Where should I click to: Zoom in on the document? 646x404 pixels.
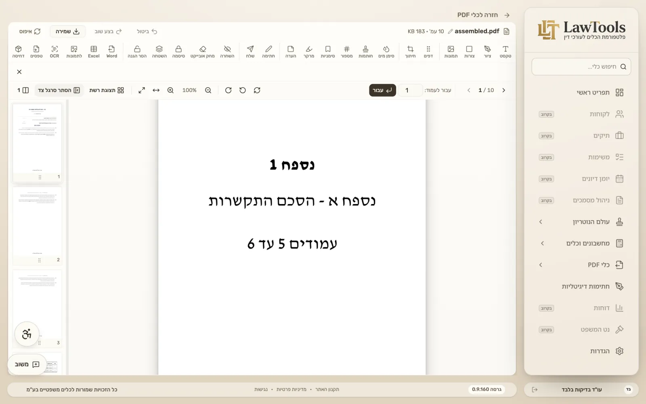pyautogui.click(x=170, y=90)
